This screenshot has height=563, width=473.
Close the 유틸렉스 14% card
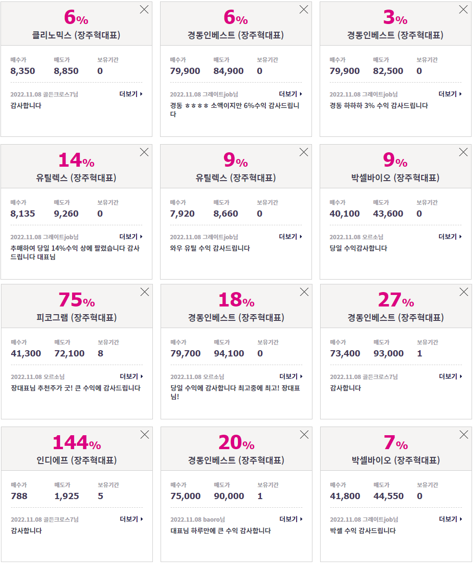click(x=144, y=152)
